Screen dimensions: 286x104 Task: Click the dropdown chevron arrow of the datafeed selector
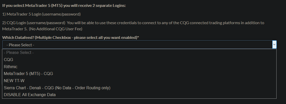[274, 45]
